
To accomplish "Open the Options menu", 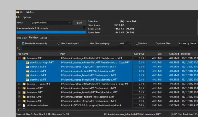I will (x=27, y=17).
